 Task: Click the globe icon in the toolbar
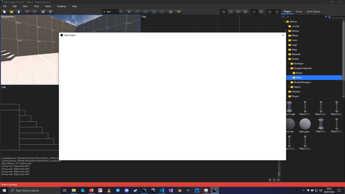pos(51,11)
